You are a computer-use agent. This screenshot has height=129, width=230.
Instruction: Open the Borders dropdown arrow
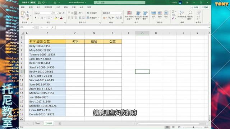tap(52, 18)
